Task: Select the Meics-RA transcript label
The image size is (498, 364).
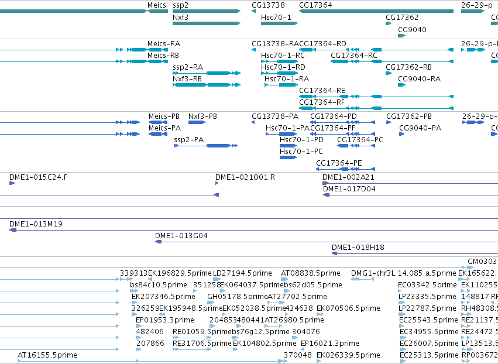Action: pyautogui.click(x=164, y=43)
